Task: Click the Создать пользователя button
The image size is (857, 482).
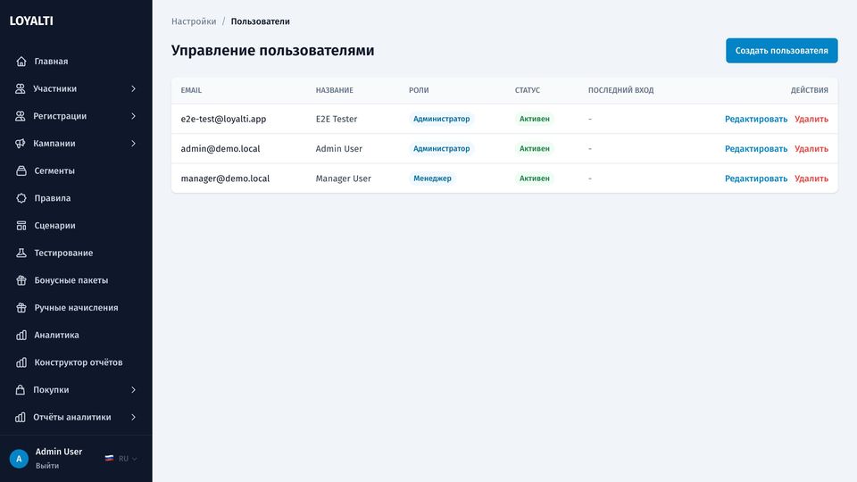Action: tap(782, 50)
